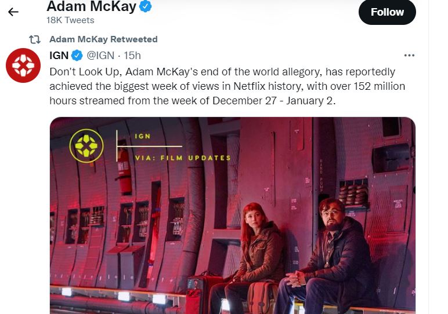Open the tweet's three-dot more menu
The width and height of the screenshot is (448, 314).
(x=409, y=56)
